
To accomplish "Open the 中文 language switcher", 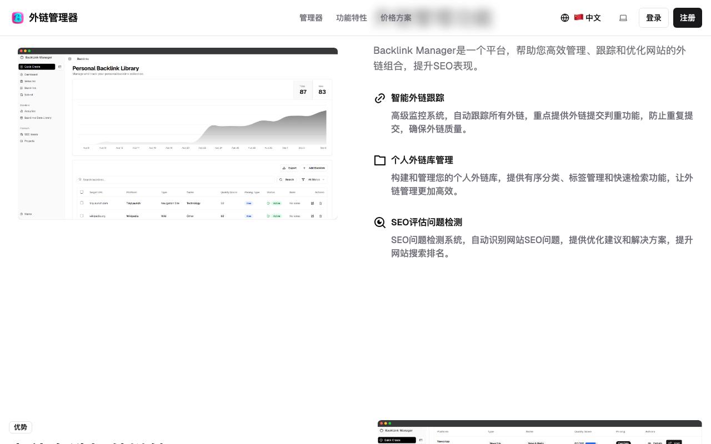I will point(580,18).
